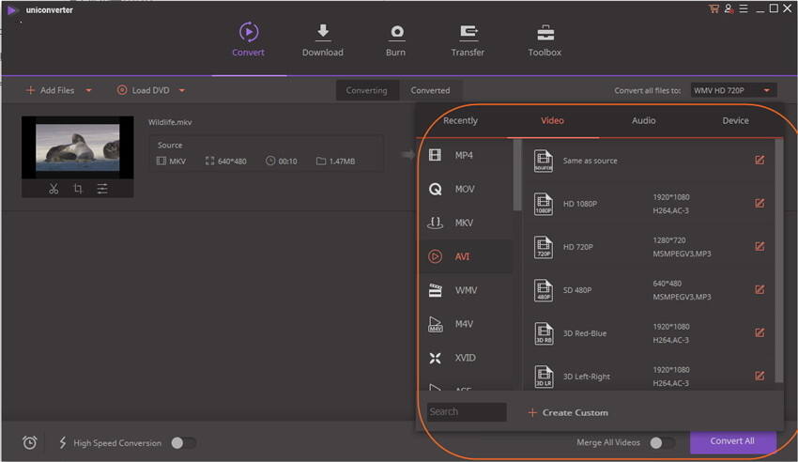The image size is (798, 462).
Task: Switch to the Recently tab
Action: point(461,120)
